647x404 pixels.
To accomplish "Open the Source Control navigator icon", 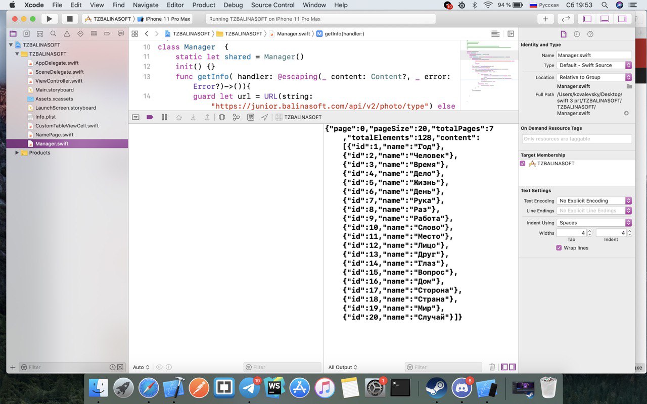I will pyautogui.click(x=27, y=34).
